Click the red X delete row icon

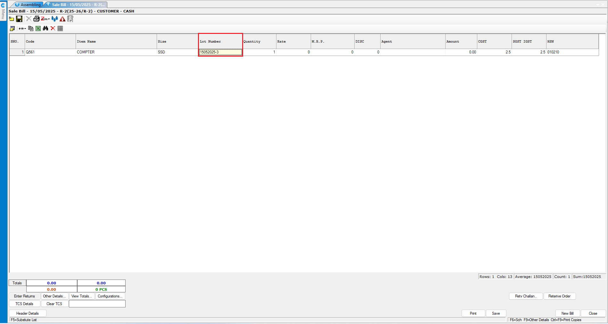coord(53,28)
